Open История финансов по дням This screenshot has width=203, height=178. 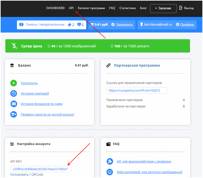pyautogui.click(x=42, y=104)
